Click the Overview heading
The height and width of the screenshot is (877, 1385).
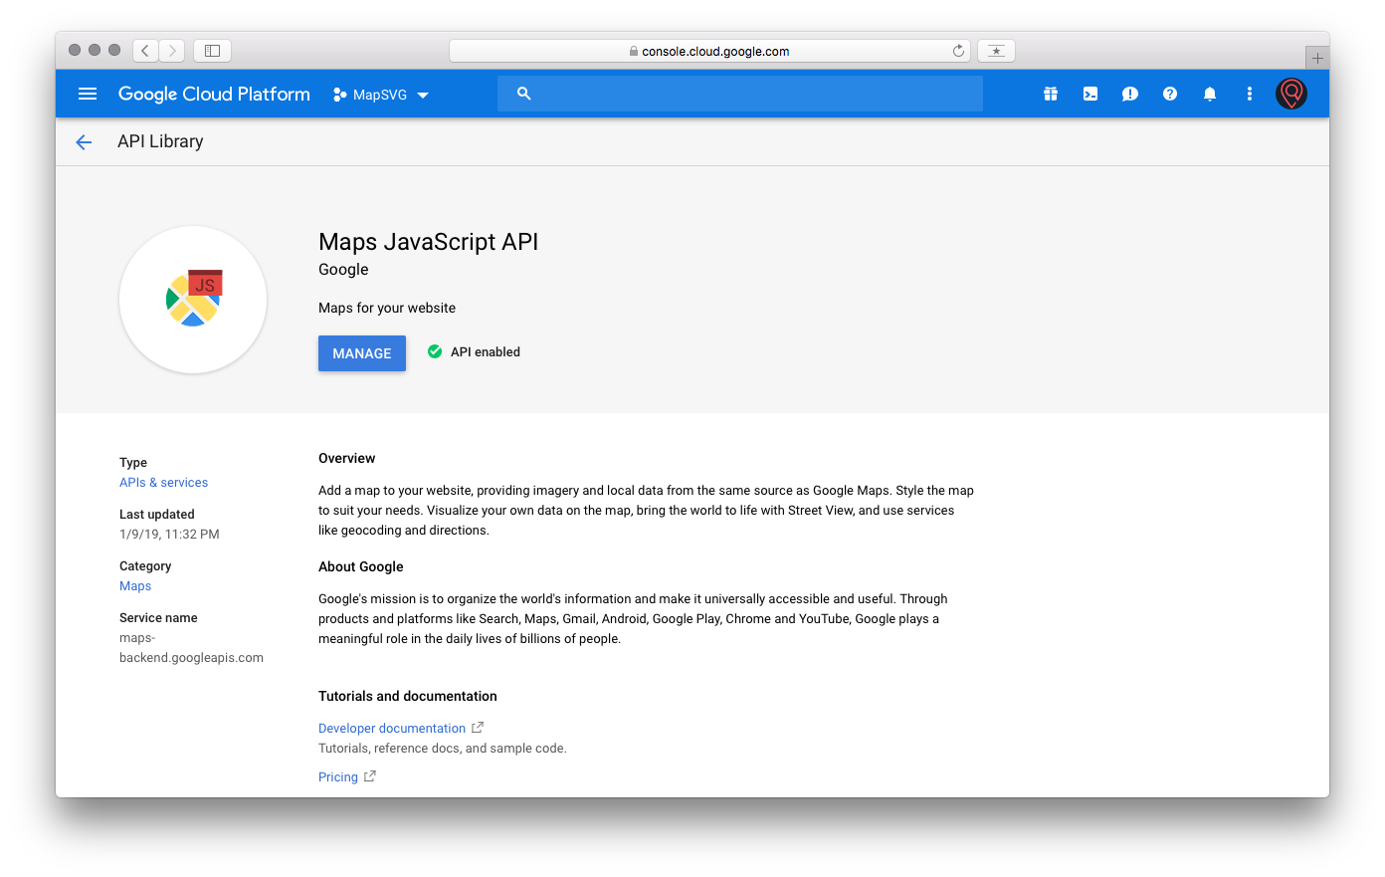(347, 459)
